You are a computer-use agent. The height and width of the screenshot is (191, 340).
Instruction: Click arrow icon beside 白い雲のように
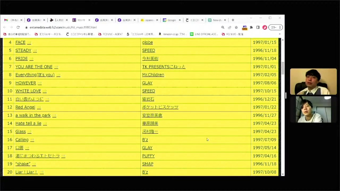[x=47, y=99]
